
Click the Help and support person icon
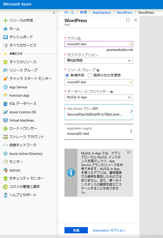[5, 195]
